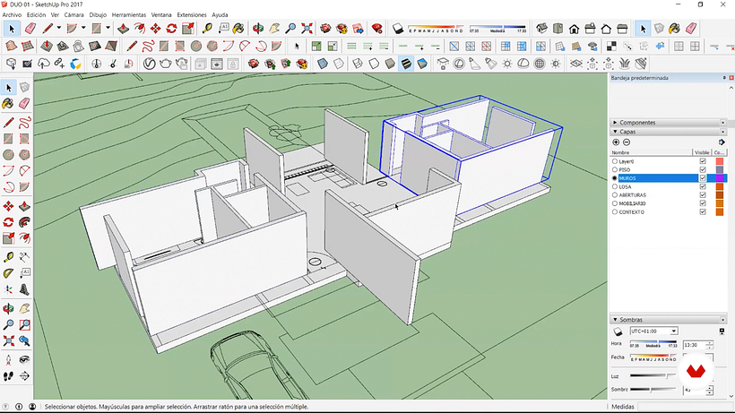Click the Layer0 red color swatch

click(720, 161)
